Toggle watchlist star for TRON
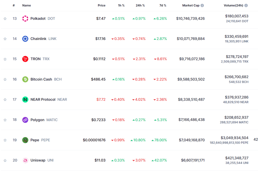The image size is (258, 172). [x=5, y=59]
